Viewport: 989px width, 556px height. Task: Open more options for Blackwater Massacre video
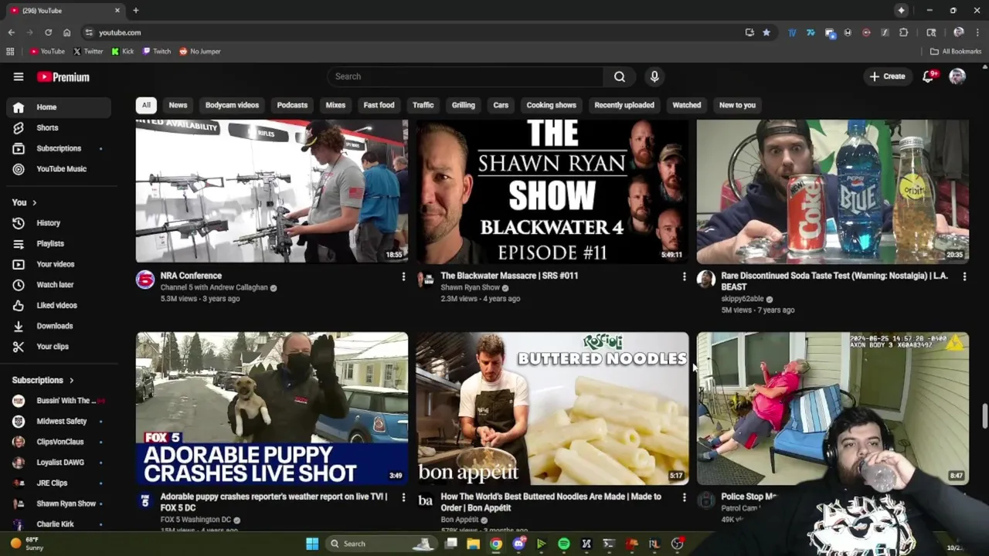(684, 276)
